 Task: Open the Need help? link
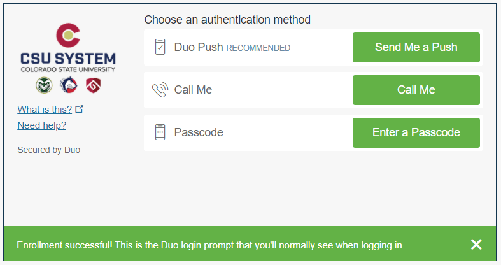pyautogui.click(x=42, y=125)
